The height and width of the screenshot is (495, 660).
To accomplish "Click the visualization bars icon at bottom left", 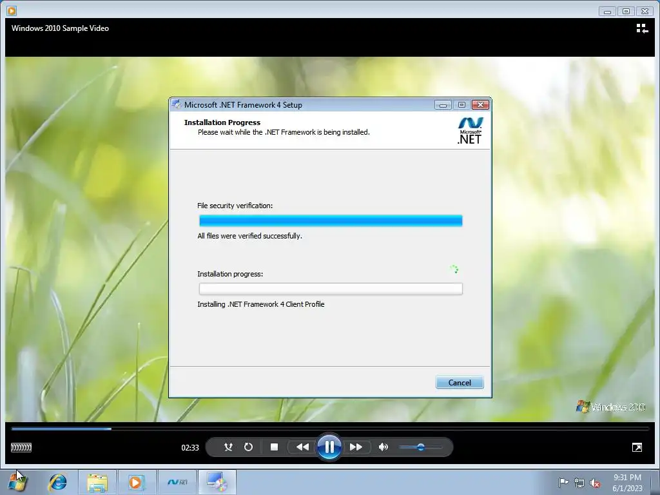I will [x=21, y=447].
